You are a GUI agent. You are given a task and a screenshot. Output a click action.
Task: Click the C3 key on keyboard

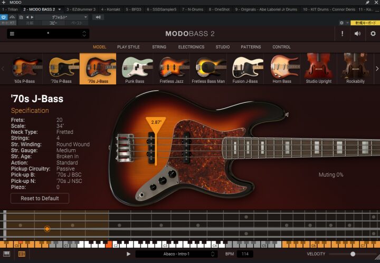166,246
